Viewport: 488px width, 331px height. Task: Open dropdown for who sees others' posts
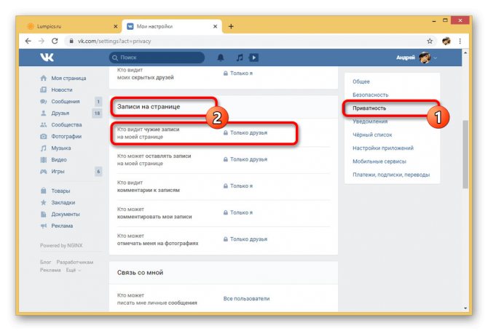point(248,133)
